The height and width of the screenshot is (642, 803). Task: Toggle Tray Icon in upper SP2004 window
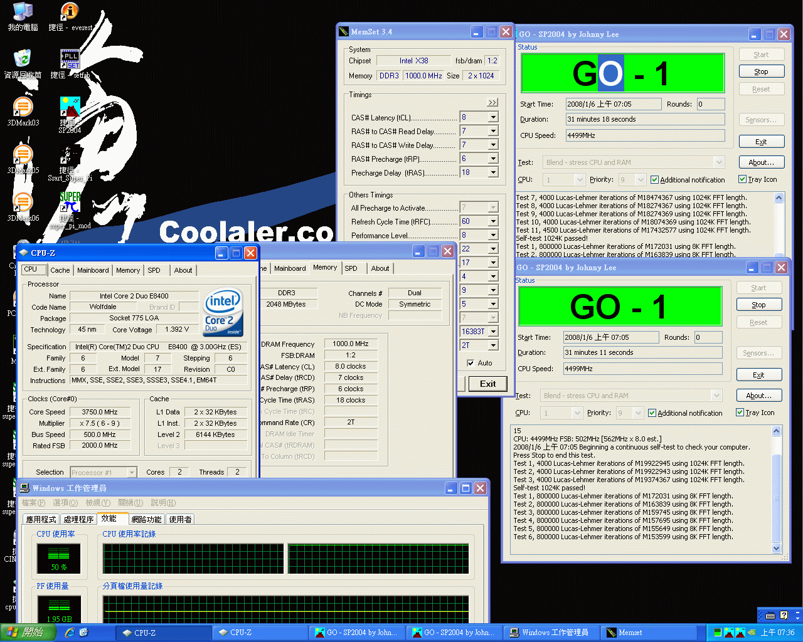742,179
